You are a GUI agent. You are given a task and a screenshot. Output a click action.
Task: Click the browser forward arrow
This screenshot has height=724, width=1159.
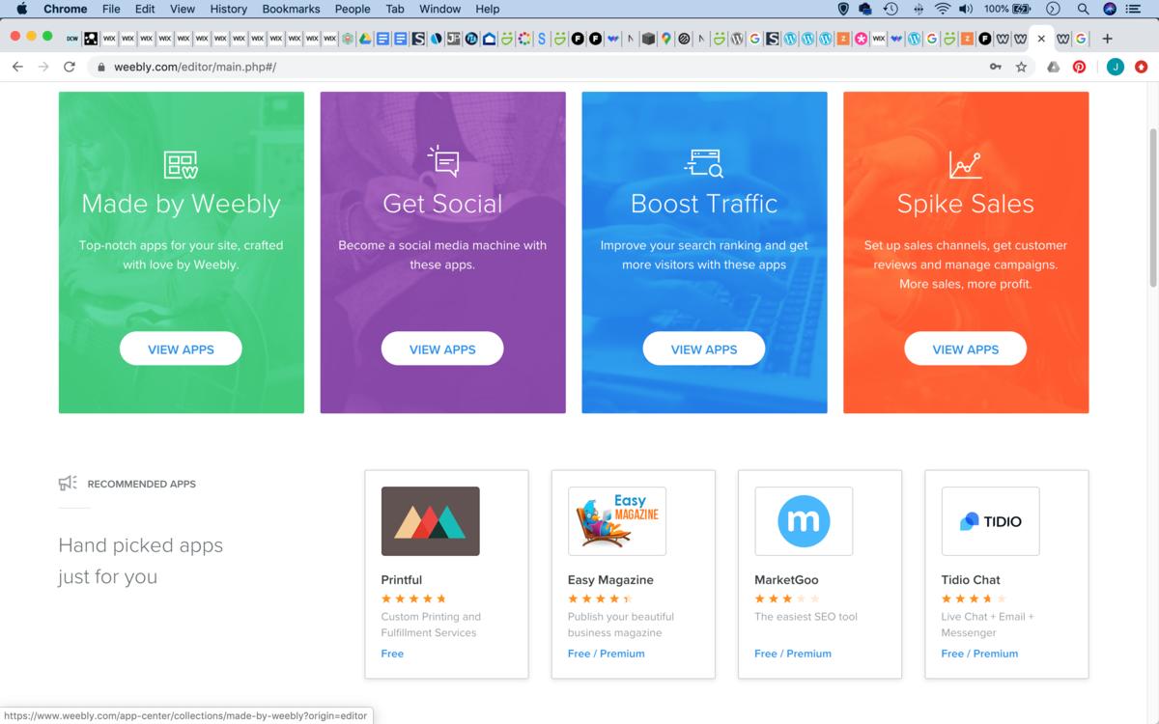[x=42, y=67]
